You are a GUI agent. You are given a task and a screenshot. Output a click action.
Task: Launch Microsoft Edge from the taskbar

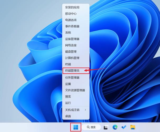click(115, 127)
